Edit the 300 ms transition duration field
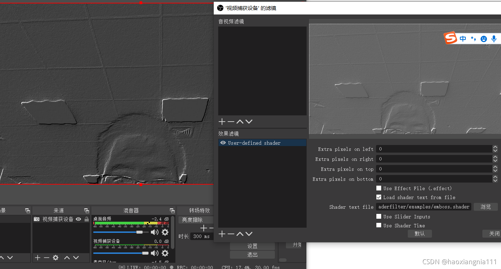 coord(202,236)
